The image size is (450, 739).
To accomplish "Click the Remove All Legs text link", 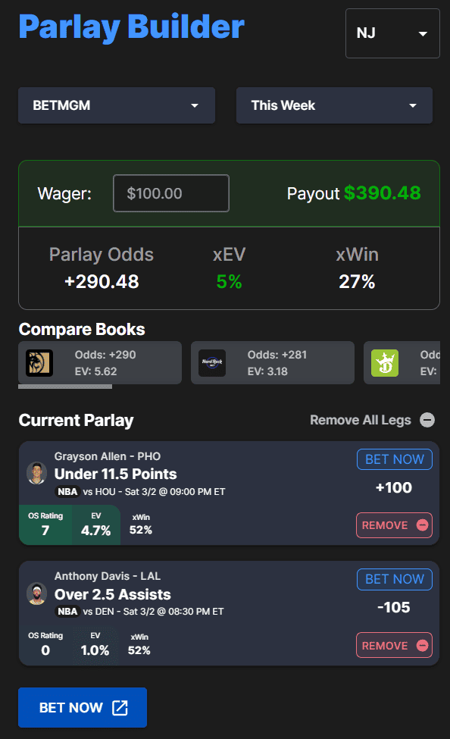I will [x=360, y=420].
